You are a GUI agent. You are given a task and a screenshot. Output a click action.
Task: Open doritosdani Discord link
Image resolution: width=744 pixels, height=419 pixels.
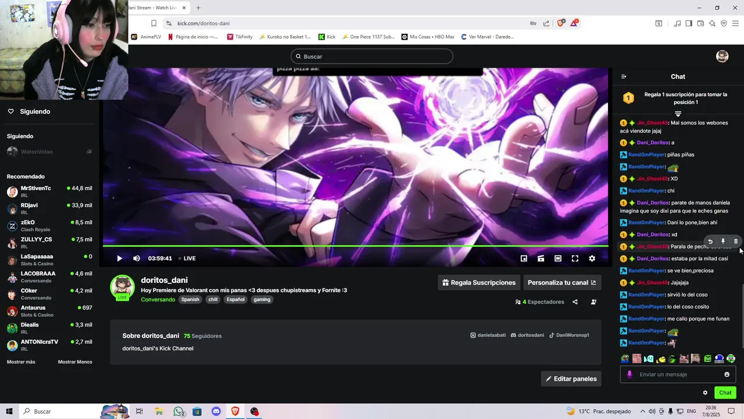tap(527, 335)
